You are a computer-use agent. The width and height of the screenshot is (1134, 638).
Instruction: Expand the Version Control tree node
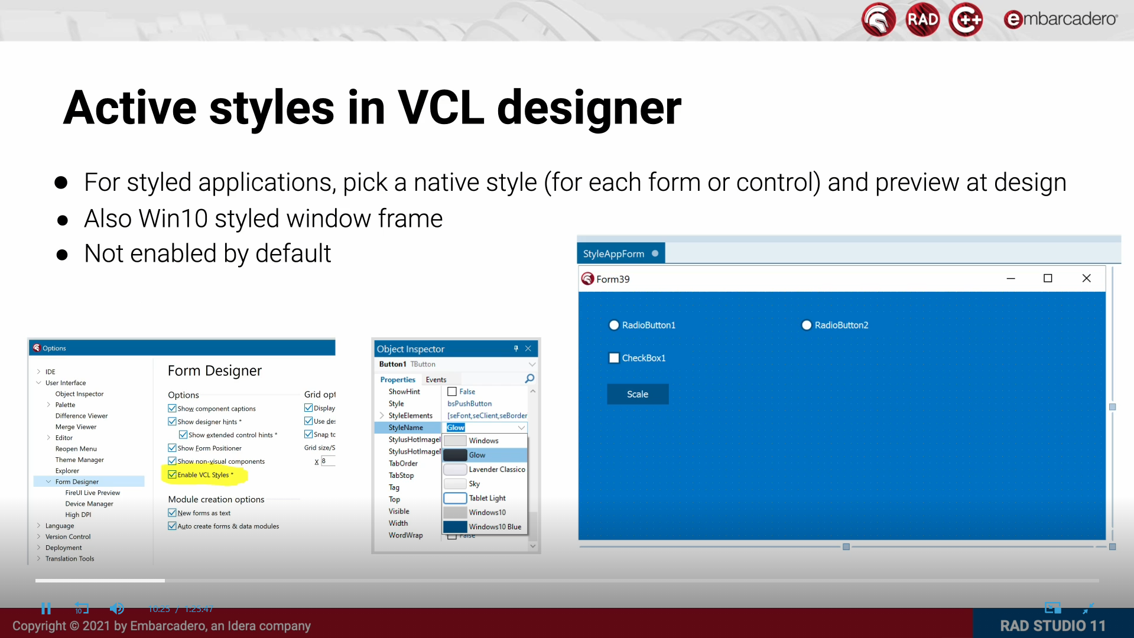[x=38, y=536]
